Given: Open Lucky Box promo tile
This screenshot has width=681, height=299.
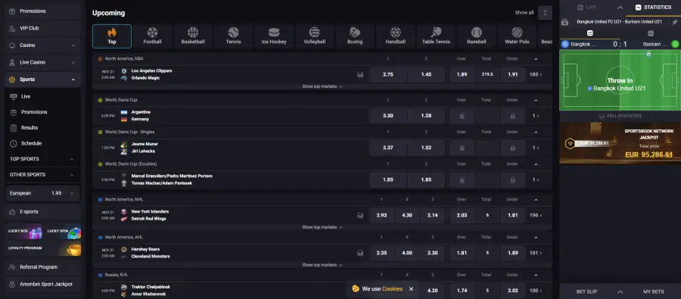Looking at the screenshot, I should pyautogui.click(x=24, y=231).
